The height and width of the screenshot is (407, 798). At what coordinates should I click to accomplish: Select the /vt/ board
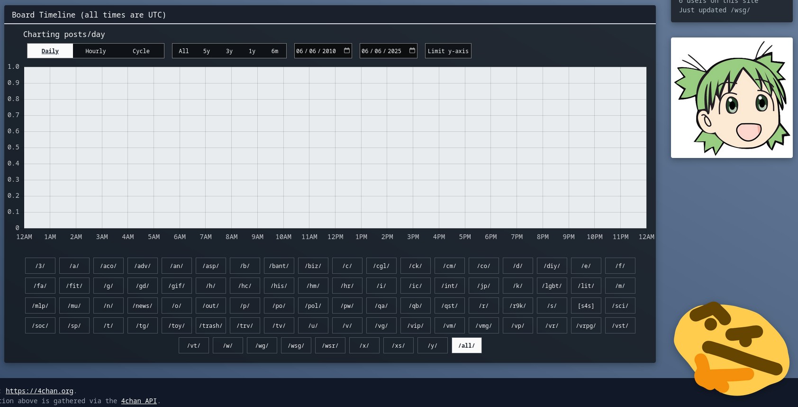(x=194, y=345)
